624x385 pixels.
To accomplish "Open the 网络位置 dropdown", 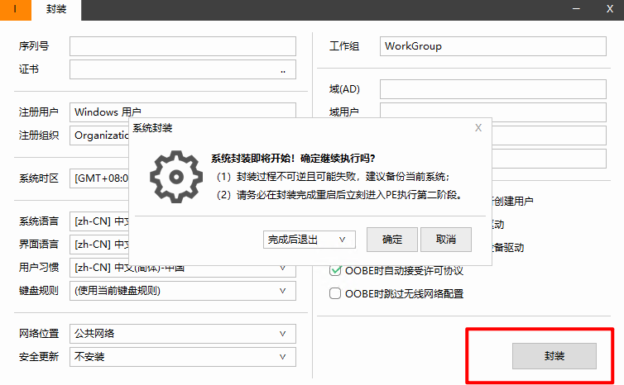I will [x=182, y=334].
